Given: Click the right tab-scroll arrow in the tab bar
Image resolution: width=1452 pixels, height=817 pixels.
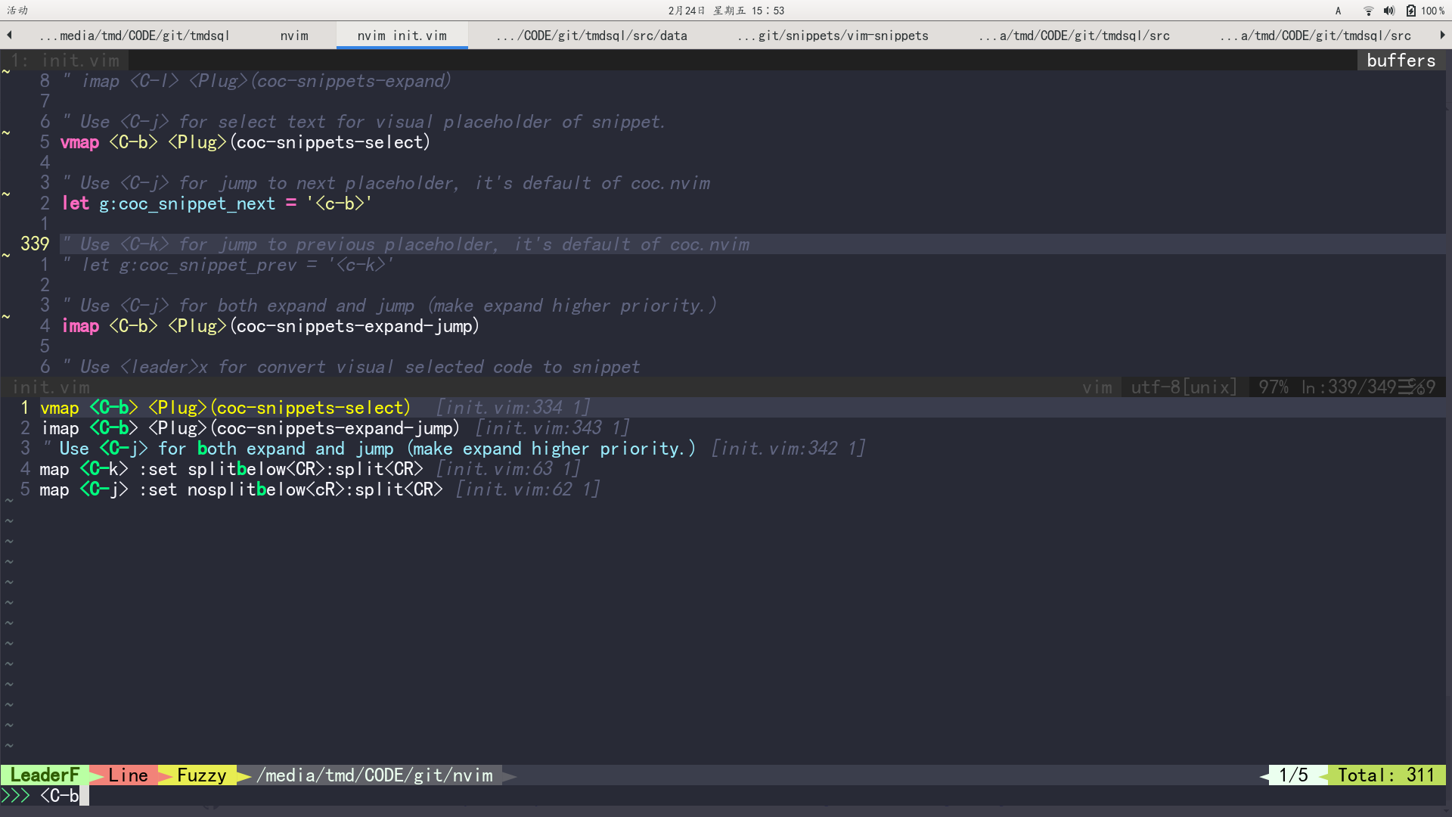Looking at the screenshot, I should [1443, 35].
